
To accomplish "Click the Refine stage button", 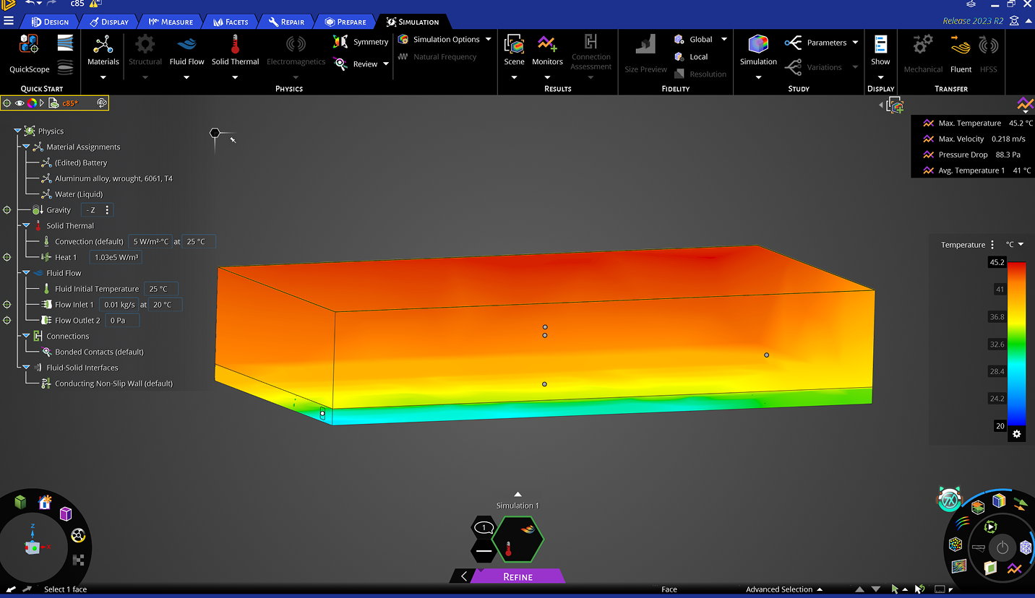I will (517, 576).
